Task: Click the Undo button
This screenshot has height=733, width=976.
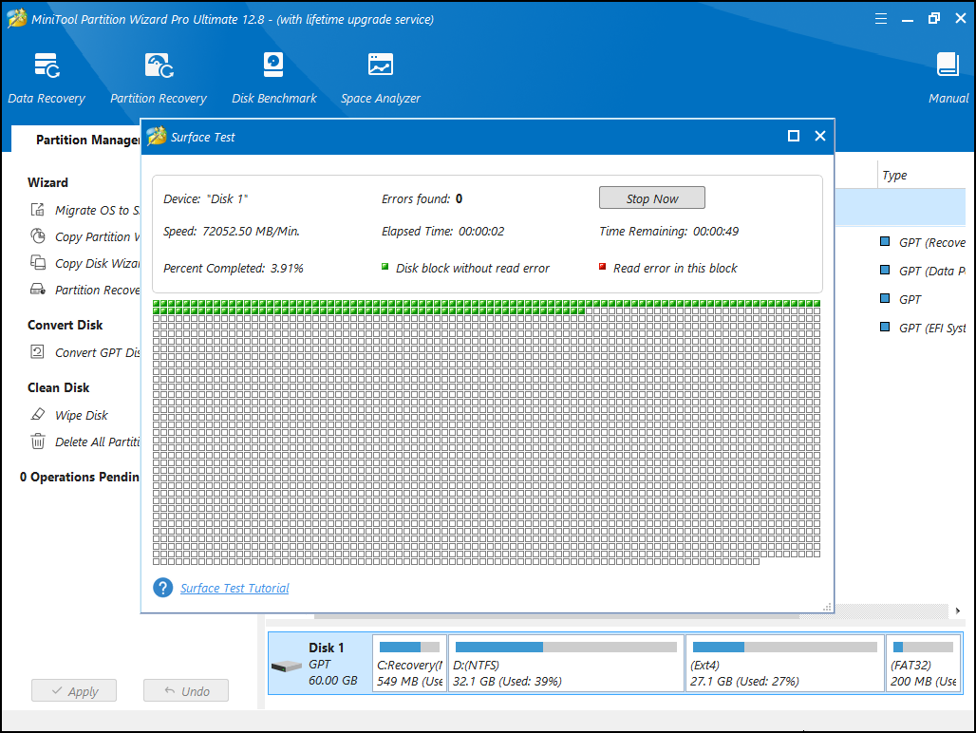Action: 186,690
